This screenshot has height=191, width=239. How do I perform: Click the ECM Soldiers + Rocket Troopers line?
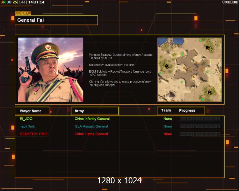(120, 73)
